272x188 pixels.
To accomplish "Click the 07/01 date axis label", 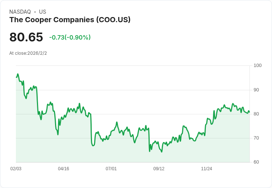I will (x=111, y=169).
